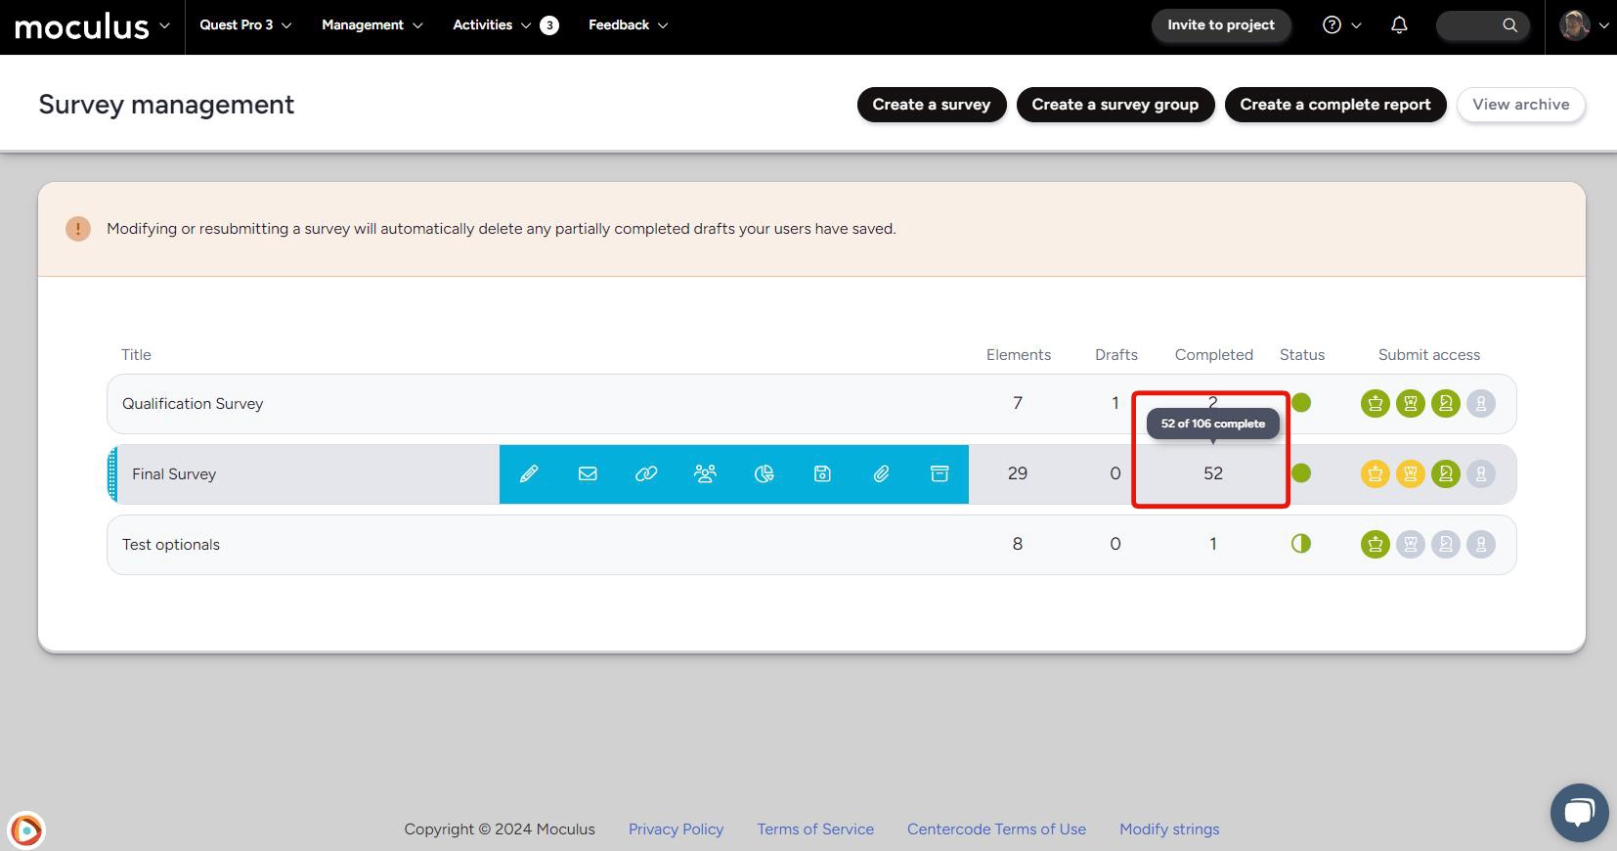Open the users group icon for Final Survey
1617x851 pixels.
[705, 474]
